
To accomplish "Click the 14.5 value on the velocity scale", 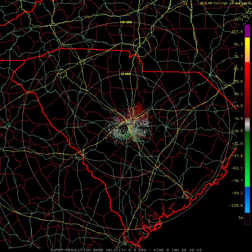I will coord(238,106).
